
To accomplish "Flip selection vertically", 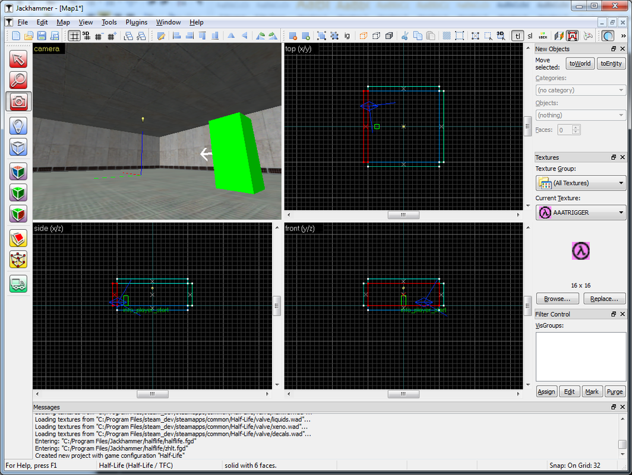I will [x=244, y=36].
